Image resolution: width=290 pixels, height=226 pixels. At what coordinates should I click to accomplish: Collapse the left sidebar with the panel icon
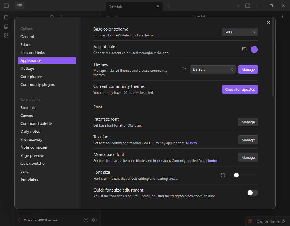pyautogui.click(x=6, y=5)
